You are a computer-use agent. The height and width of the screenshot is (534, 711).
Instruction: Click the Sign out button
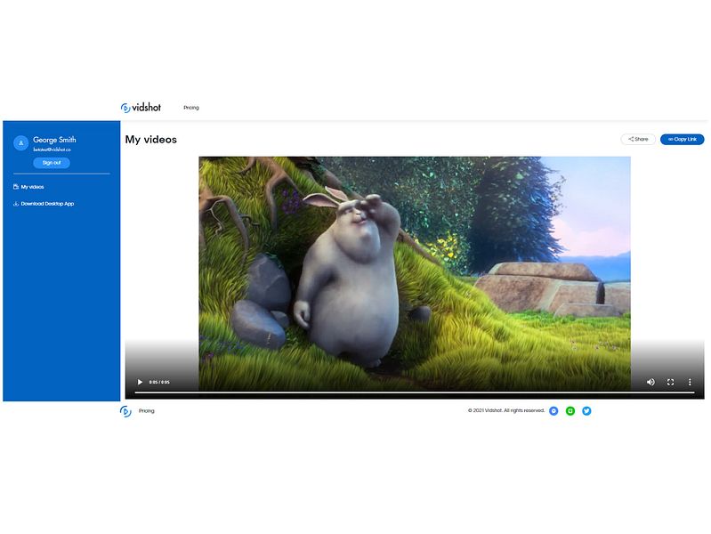pos(52,162)
